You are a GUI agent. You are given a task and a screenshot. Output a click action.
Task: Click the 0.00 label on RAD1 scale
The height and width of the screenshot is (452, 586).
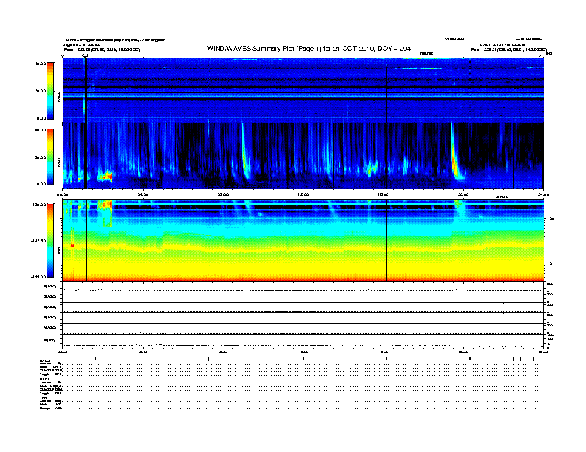(41, 184)
